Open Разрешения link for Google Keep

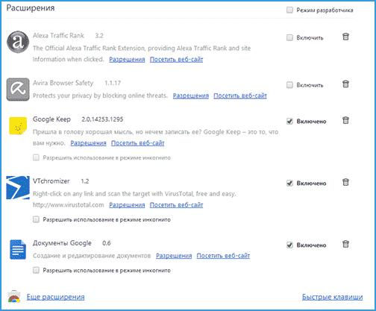click(x=88, y=143)
